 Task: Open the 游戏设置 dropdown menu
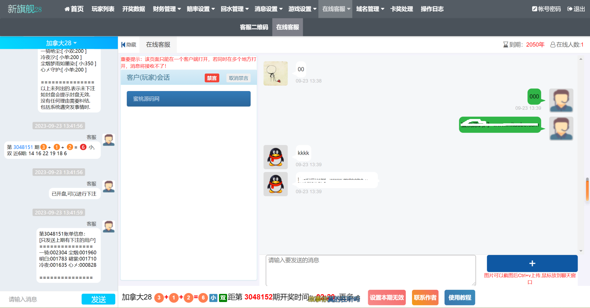302,9
